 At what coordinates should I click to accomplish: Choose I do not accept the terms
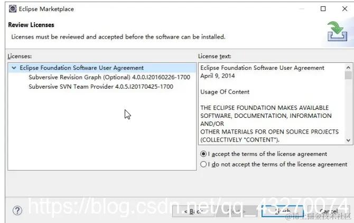[274, 164]
